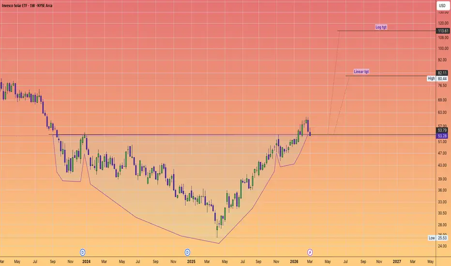Click the 2027 label on time axis
451x266 pixels.
pos(397,261)
